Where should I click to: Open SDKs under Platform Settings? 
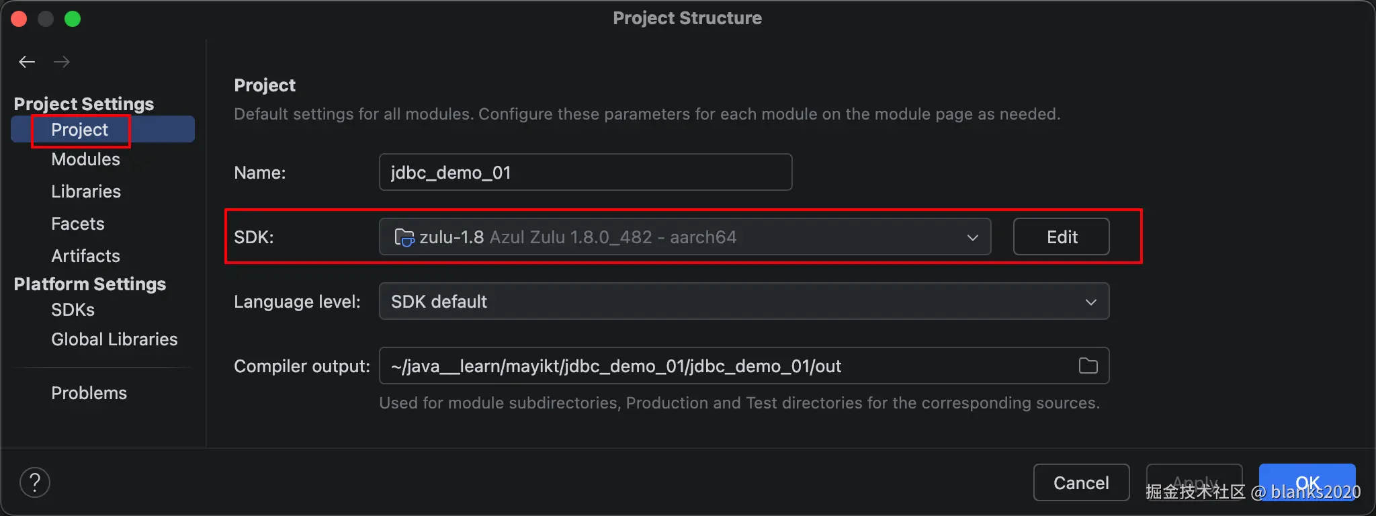click(73, 310)
